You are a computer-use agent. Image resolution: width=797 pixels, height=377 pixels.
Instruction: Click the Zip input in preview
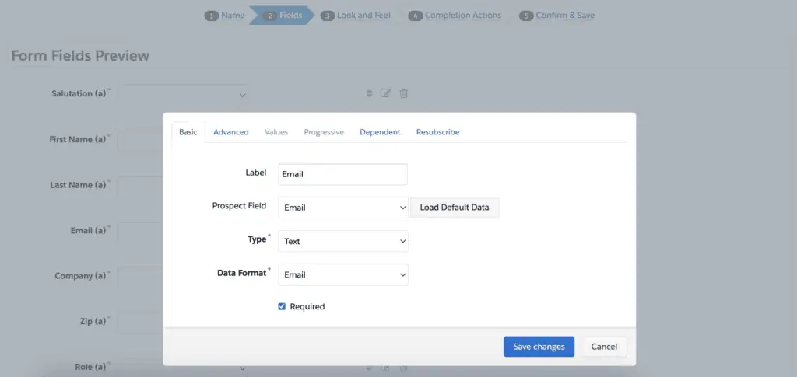[x=140, y=323]
